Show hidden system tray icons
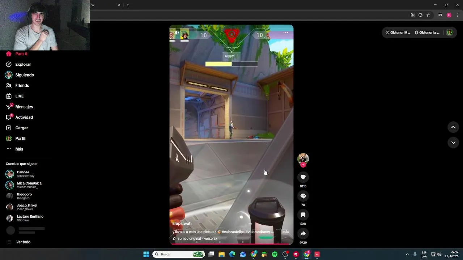Viewport: 463px width, 260px height. pos(407,254)
